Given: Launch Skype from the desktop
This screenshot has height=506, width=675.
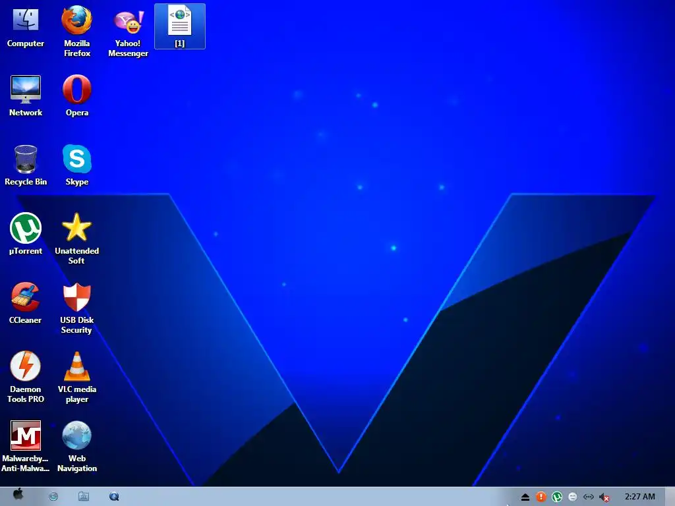Looking at the screenshot, I should [x=76, y=165].
